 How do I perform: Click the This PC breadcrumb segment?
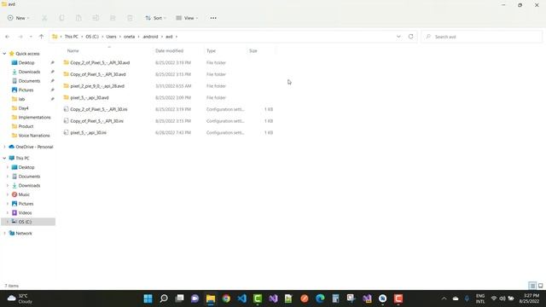point(72,37)
